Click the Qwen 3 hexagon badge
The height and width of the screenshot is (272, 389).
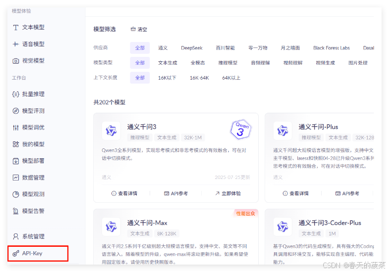(241, 130)
